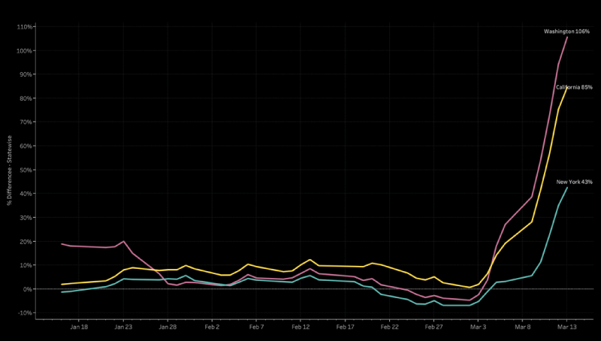The height and width of the screenshot is (341, 601).
Task: Click the Washington 106% line label
Action: tap(566, 32)
